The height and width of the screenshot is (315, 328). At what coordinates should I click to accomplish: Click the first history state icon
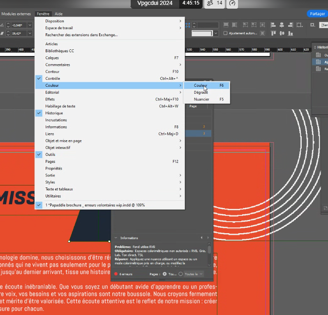point(318,55)
